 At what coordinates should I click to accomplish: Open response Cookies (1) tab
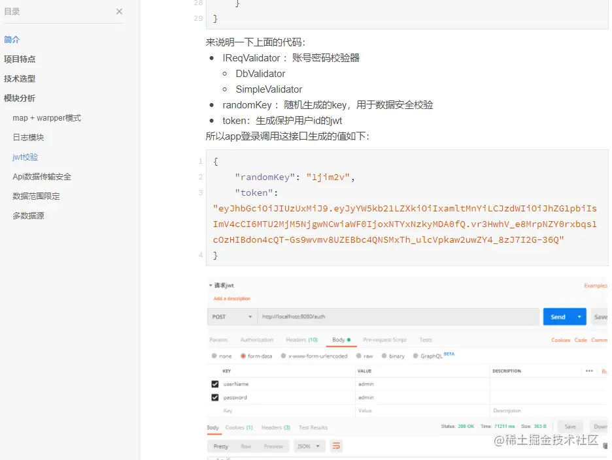point(239,427)
